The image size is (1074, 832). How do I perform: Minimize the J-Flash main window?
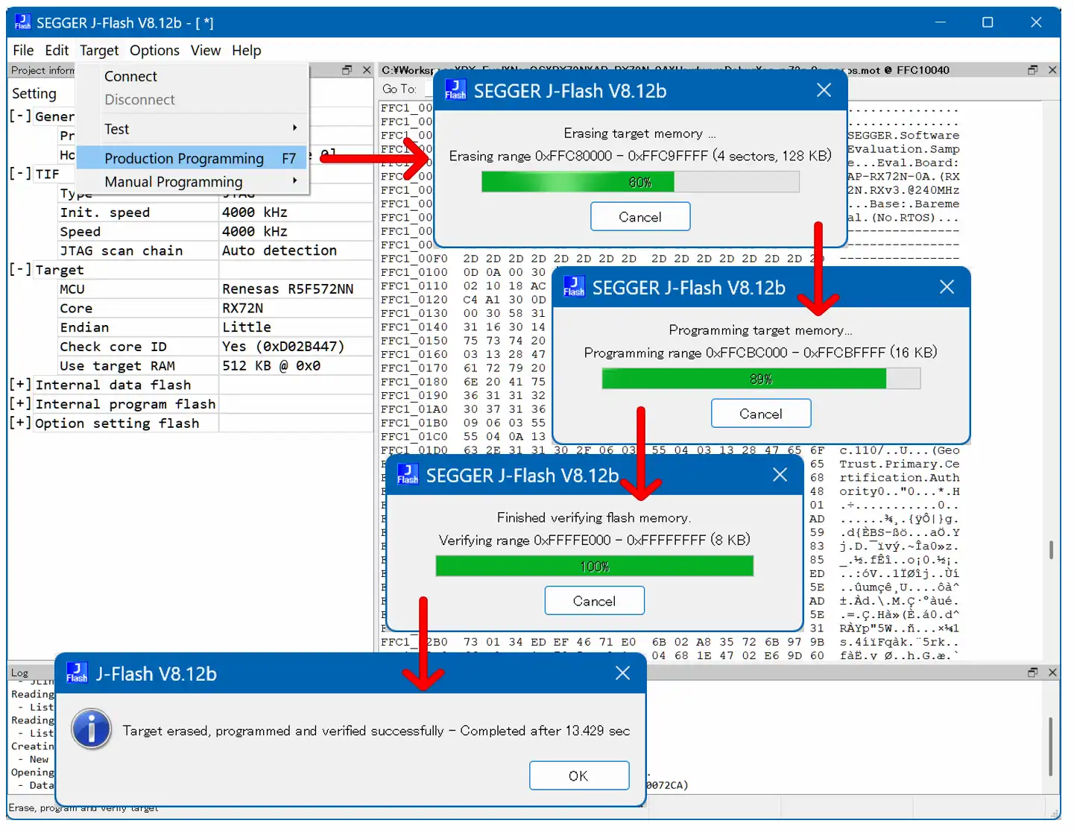coord(940,22)
